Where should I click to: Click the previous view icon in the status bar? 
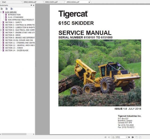(x=136, y=137)
